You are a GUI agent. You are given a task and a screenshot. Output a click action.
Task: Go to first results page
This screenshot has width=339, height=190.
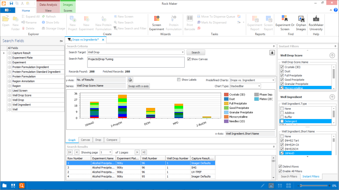70,152
